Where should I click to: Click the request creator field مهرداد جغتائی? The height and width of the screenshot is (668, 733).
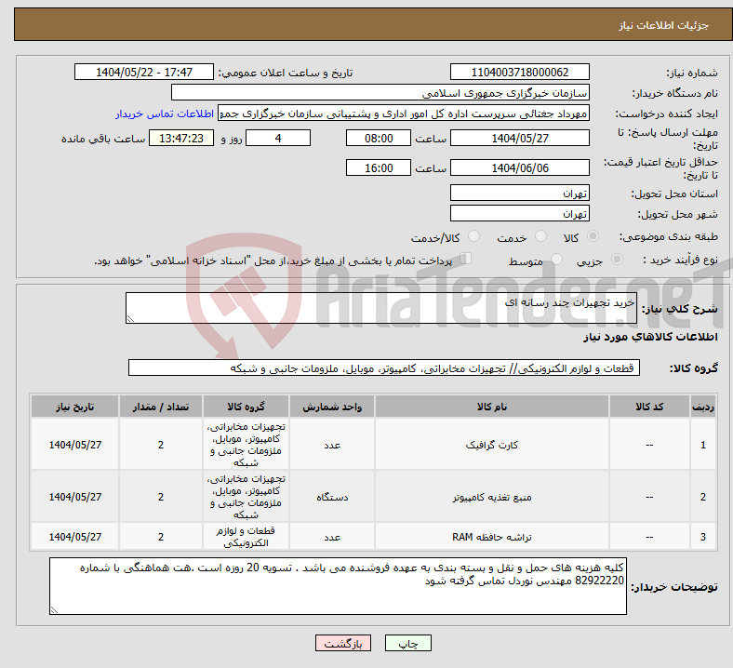[x=404, y=114]
